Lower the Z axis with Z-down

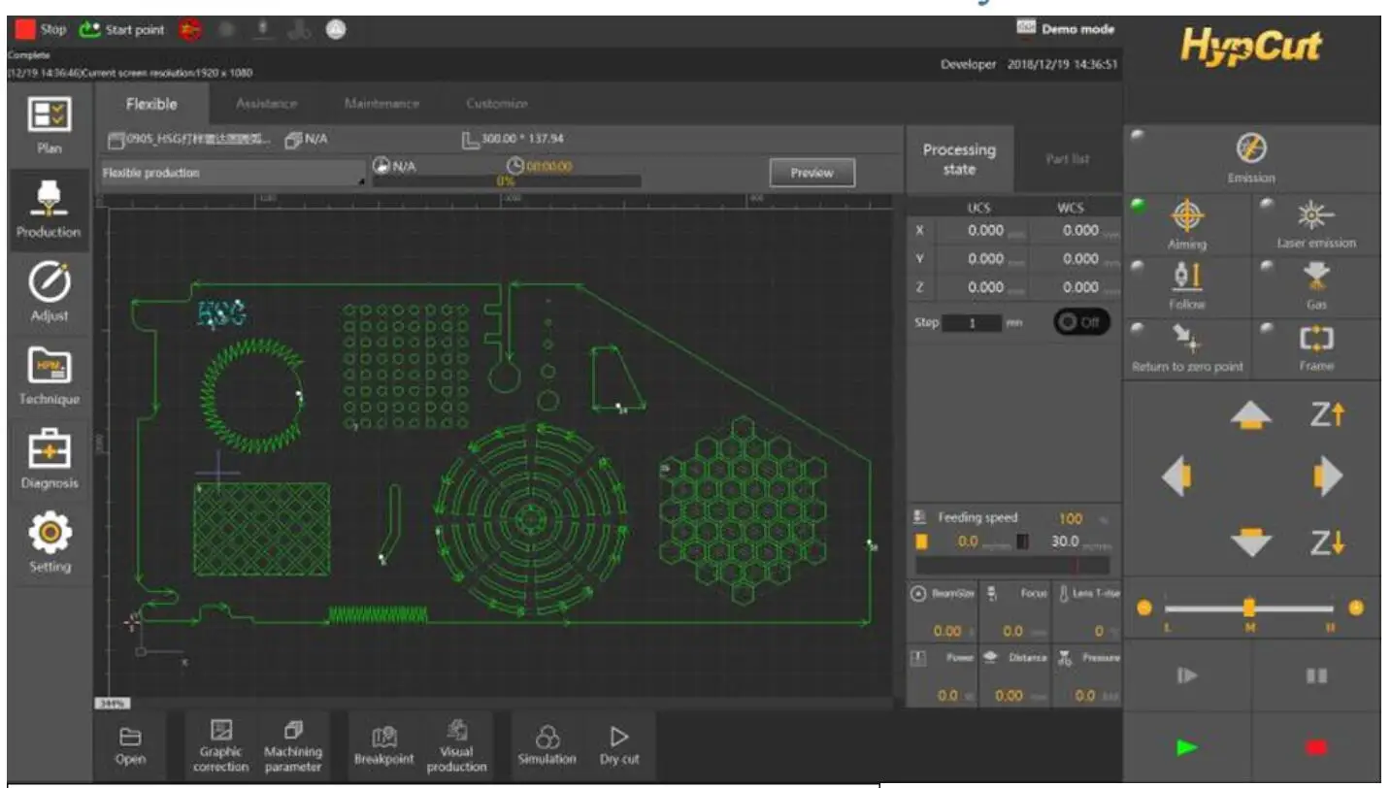[x=1326, y=542]
